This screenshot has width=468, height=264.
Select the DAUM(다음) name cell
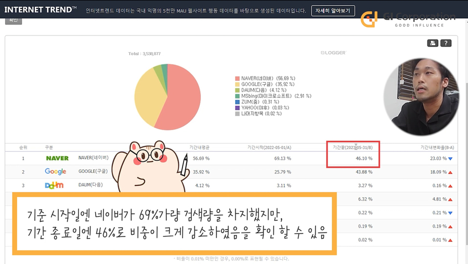(90, 185)
